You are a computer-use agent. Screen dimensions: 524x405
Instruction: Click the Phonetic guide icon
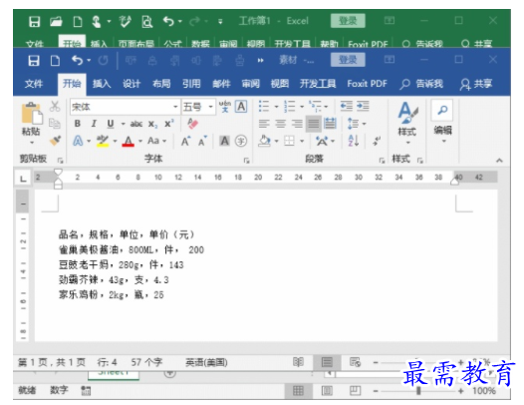[224, 107]
